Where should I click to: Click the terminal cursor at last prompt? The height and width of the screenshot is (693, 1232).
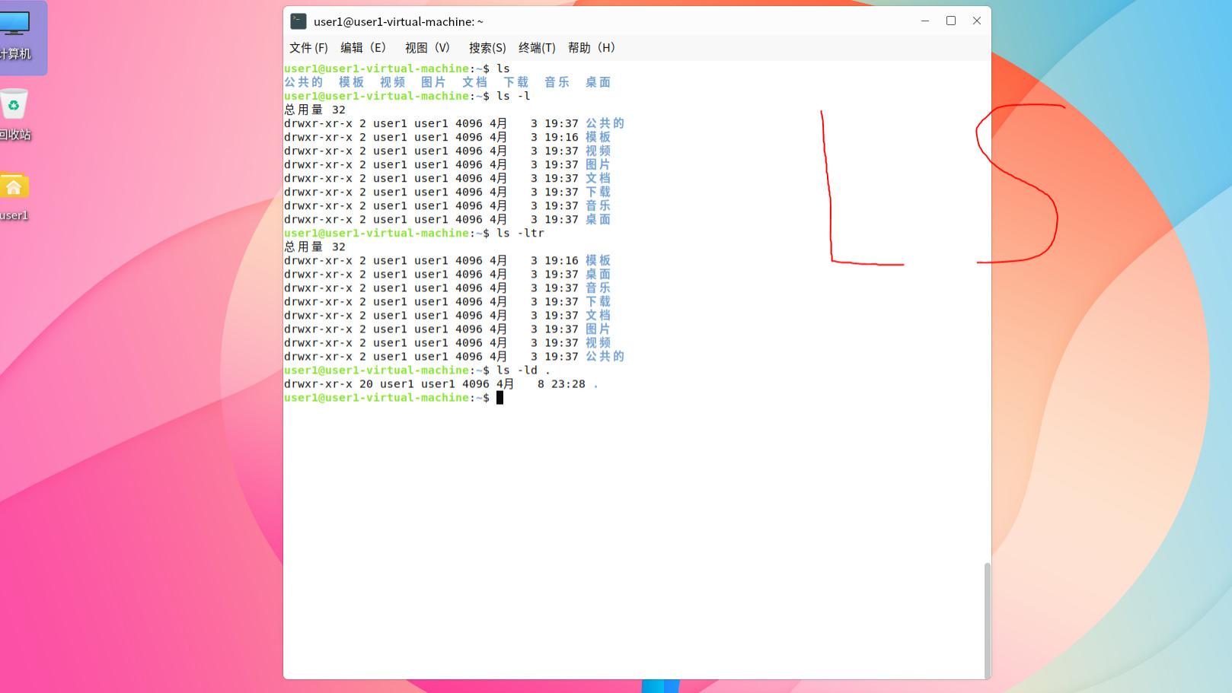coord(500,398)
